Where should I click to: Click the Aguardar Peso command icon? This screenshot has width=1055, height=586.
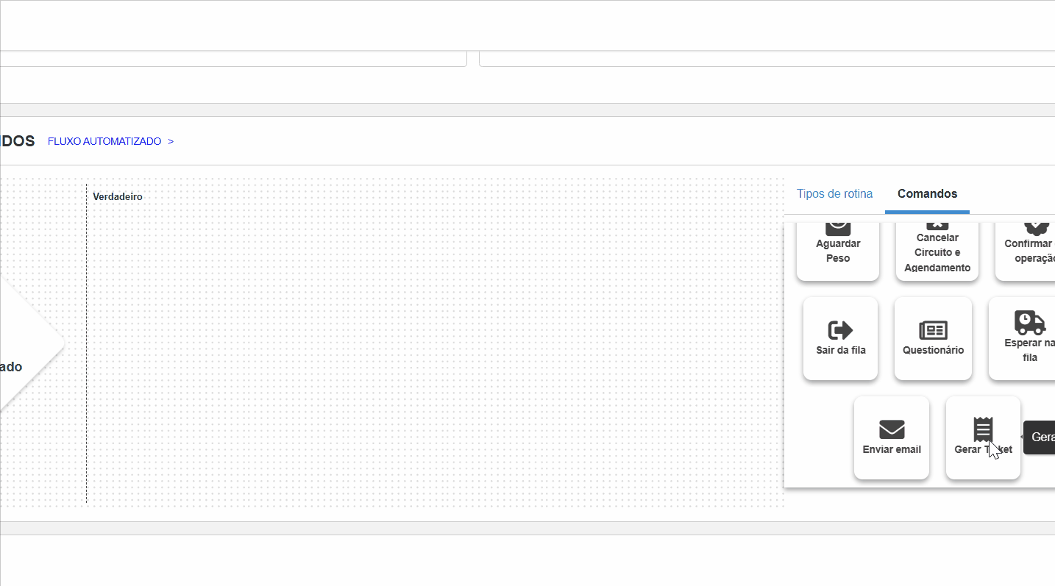pos(838,226)
